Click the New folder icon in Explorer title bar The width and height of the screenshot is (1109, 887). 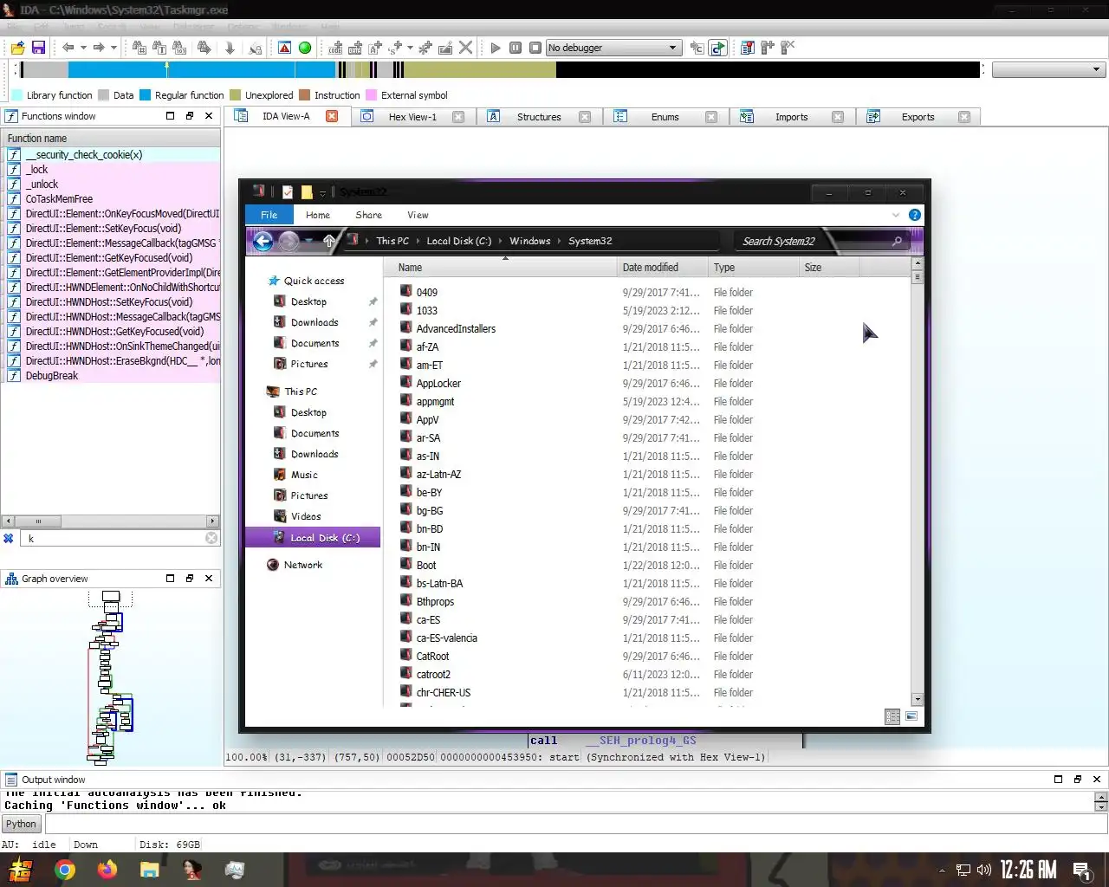[x=307, y=192]
